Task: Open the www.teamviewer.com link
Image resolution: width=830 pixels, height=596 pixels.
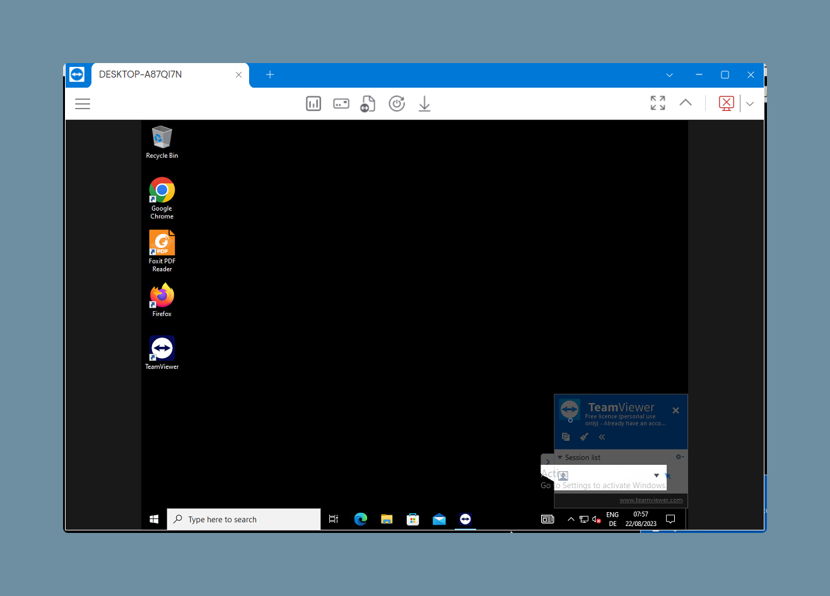Action: (651, 500)
